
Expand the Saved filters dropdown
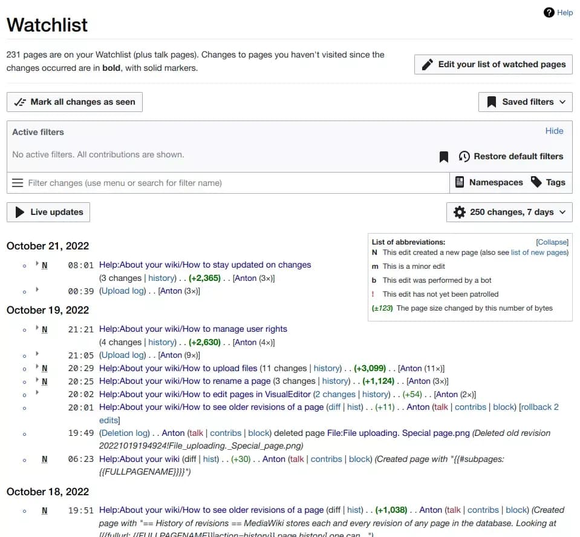pyautogui.click(x=525, y=102)
